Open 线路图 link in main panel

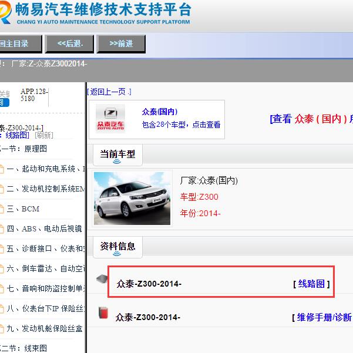[x=311, y=284]
